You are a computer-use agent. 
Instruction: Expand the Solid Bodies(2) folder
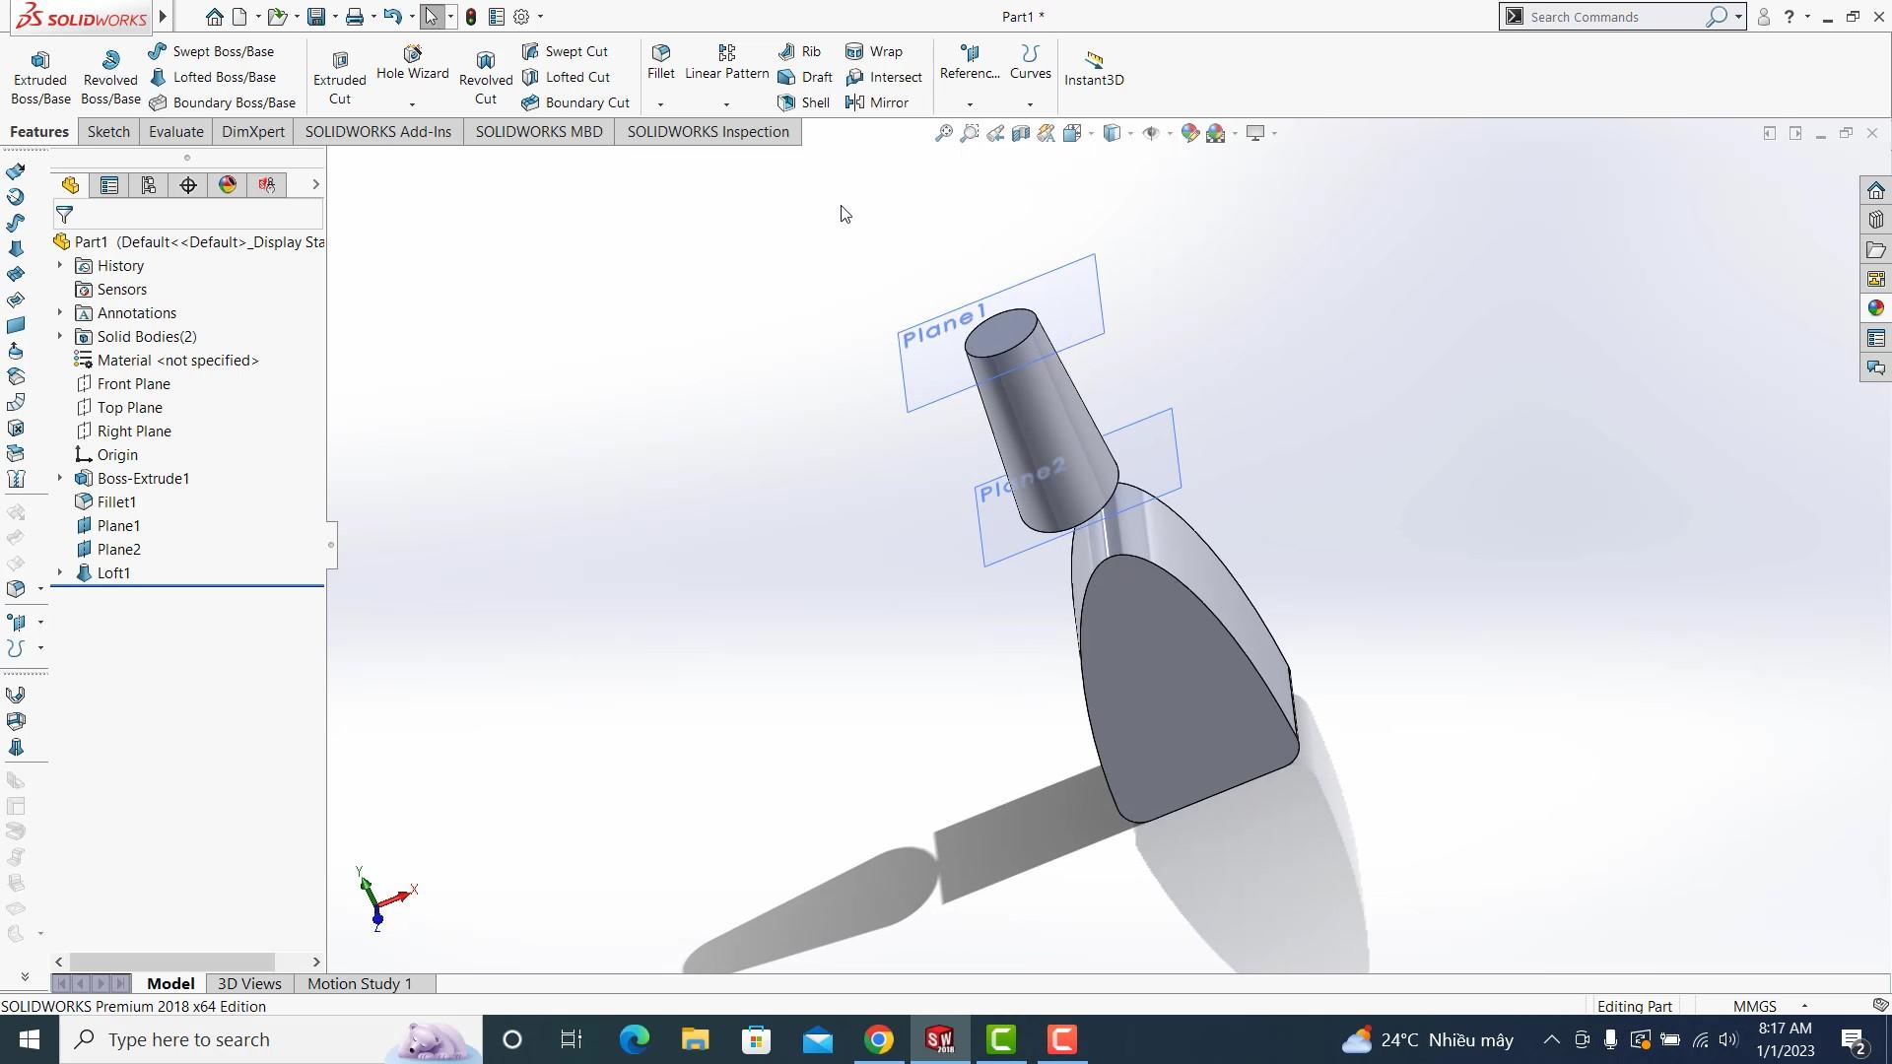[x=59, y=336]
